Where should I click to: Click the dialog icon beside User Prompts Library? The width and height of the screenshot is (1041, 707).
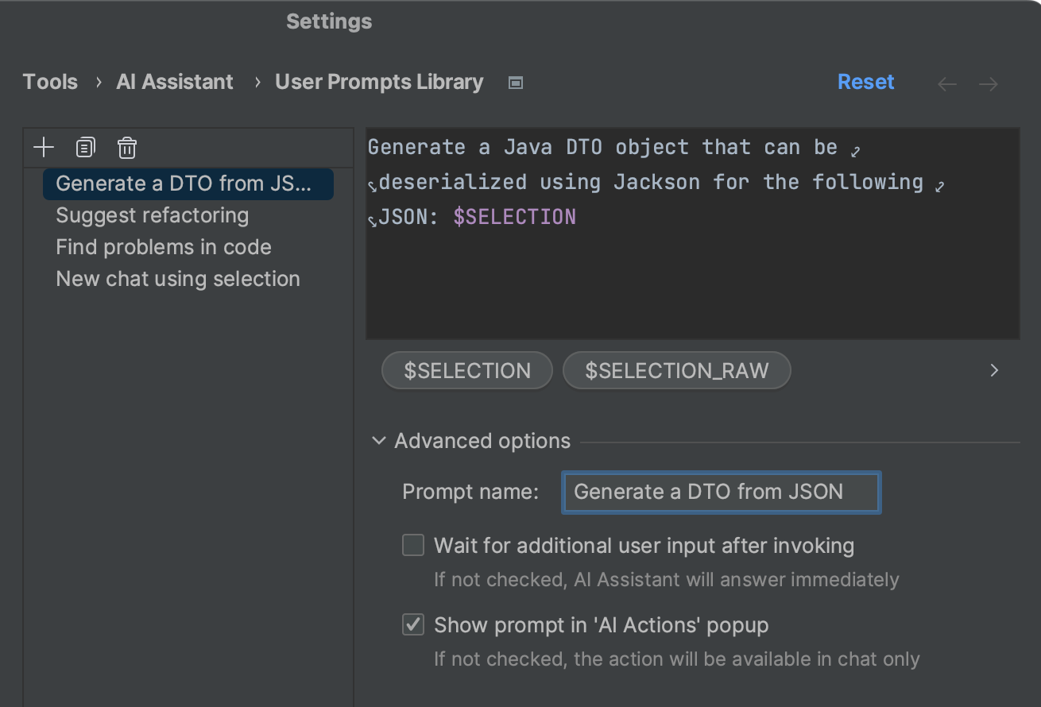(x=515, y=82)
